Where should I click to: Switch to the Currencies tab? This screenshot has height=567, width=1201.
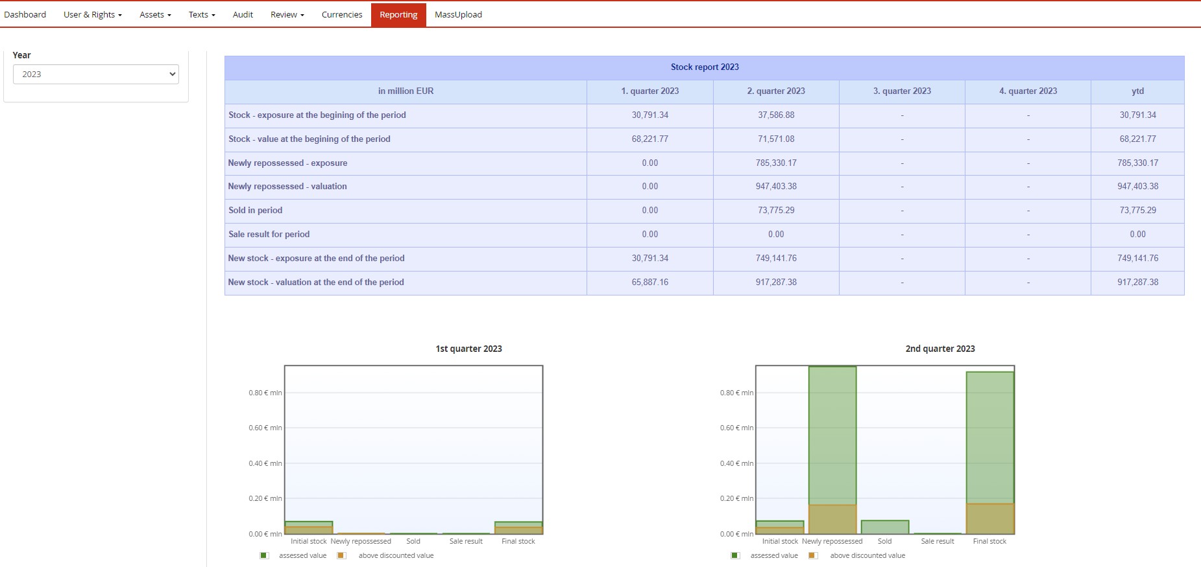coord(342,15)
